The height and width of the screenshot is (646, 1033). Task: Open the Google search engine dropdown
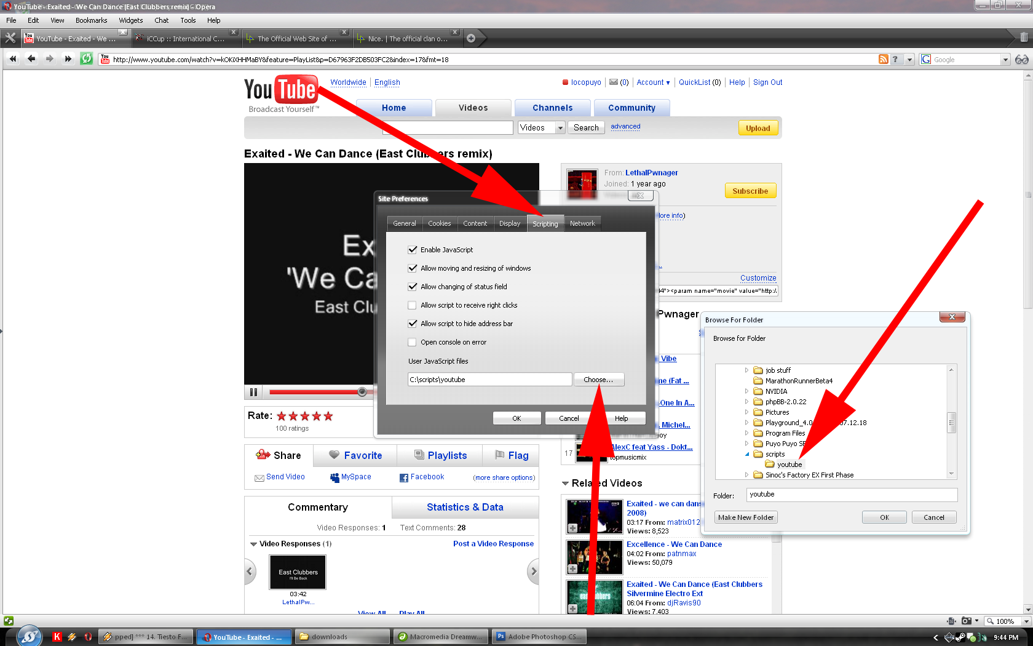(1005, 60)
